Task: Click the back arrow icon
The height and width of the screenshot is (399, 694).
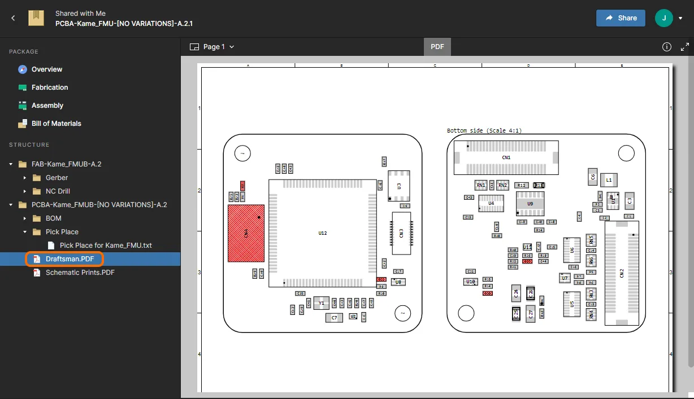Action: point(13,18)
